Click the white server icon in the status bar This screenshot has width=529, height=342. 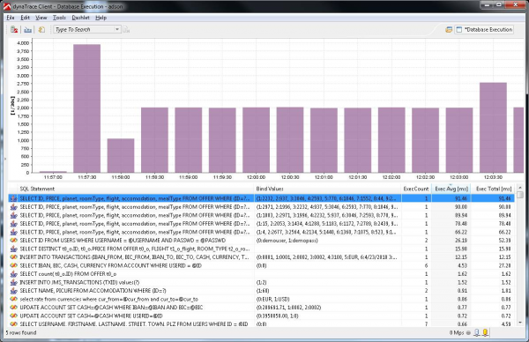coord(476,333)
